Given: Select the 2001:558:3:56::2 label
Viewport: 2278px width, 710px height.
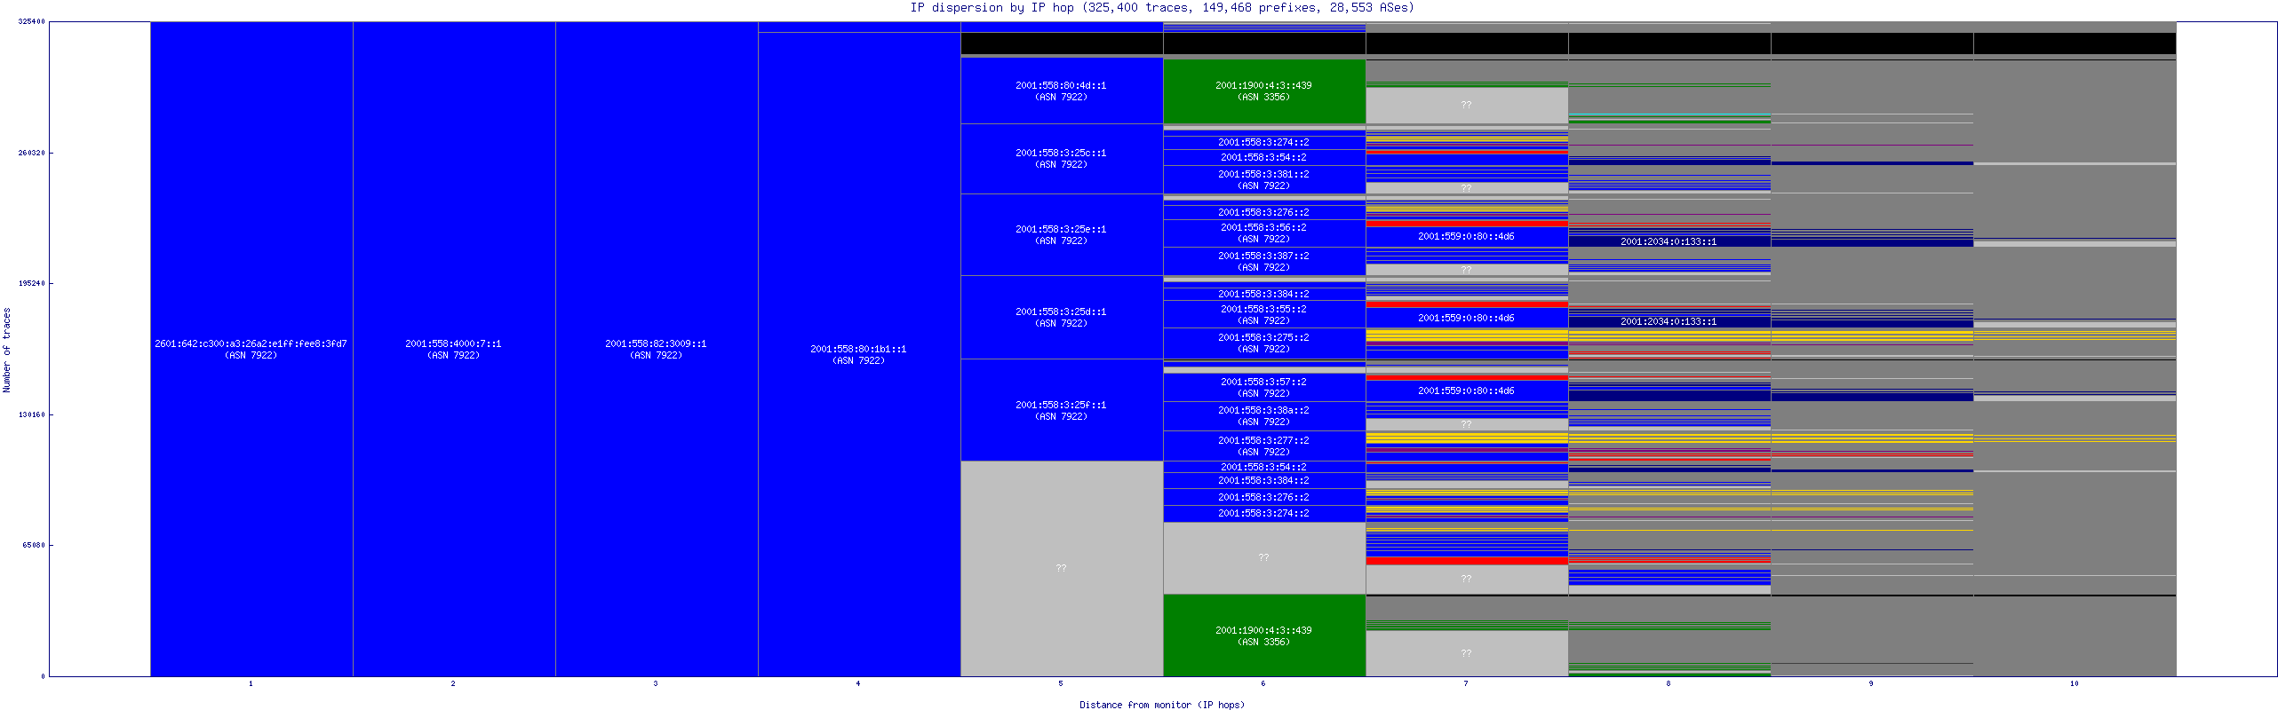Looking at the screenshot, I should click(x=1263, y=233).
